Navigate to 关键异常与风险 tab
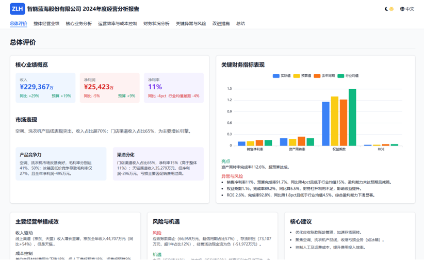Image resolution: width=424 pixels, height=260 pixels. 191,24
